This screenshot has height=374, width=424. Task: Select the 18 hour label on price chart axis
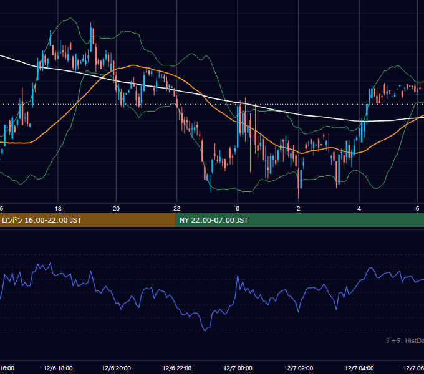(x=58, y=209)
